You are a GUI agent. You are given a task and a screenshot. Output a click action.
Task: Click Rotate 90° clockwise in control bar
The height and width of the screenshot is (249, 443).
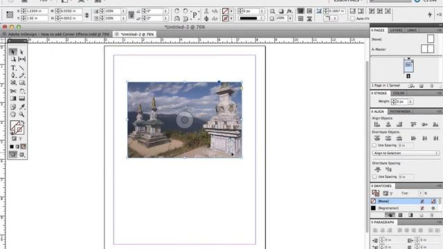click(177, 11)
